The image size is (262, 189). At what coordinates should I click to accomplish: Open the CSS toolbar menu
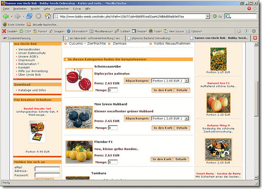[x=25, y=31]
